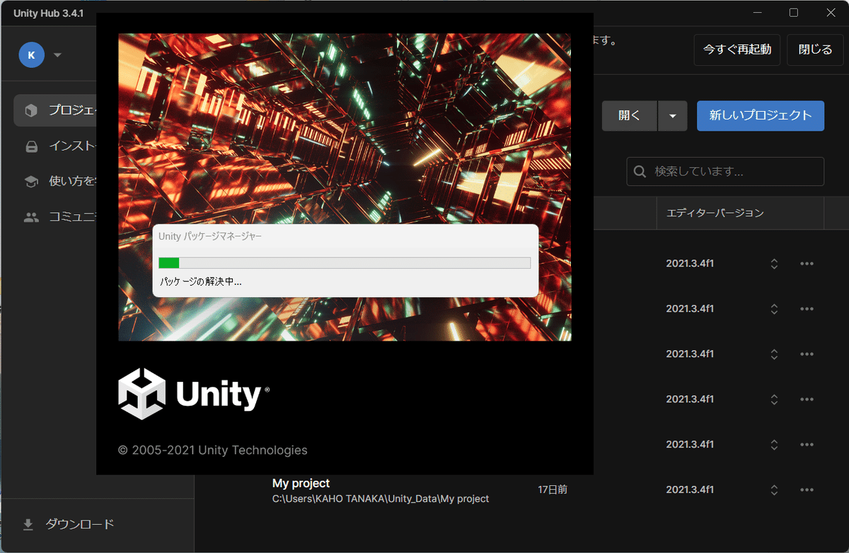Screen dimensions: 849x553
Task: Open editor version selector for My project
Action: tap(774, 489)
